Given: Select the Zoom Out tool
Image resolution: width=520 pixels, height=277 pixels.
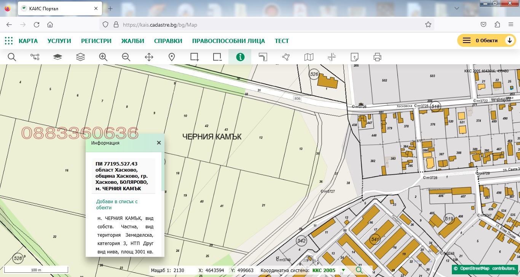Looking at the screenshot, I should tap(126, 57).
